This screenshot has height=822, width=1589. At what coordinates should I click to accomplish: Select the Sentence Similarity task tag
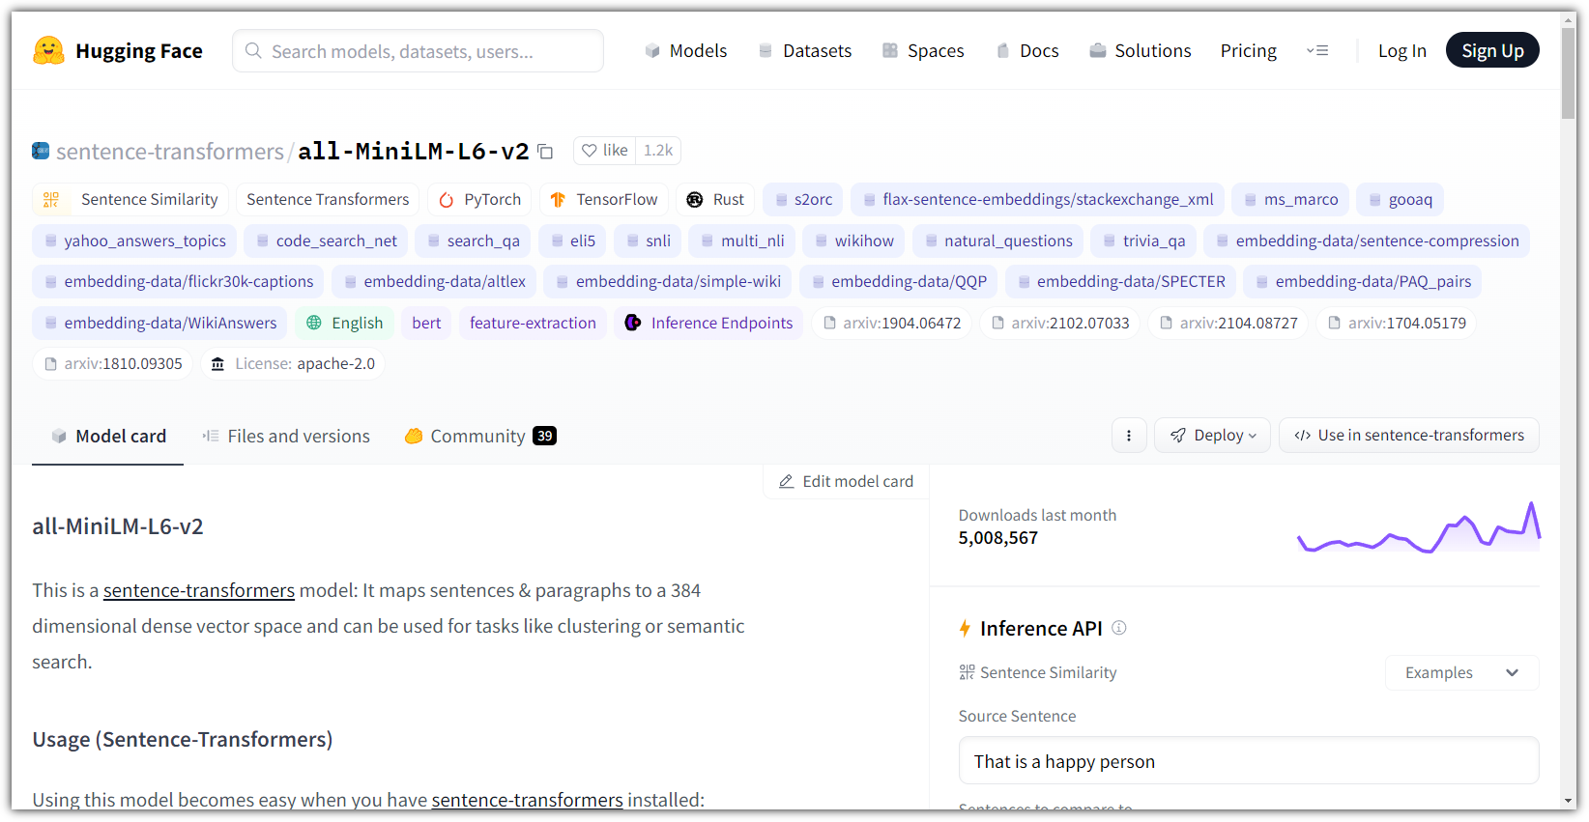coord(130,200)
